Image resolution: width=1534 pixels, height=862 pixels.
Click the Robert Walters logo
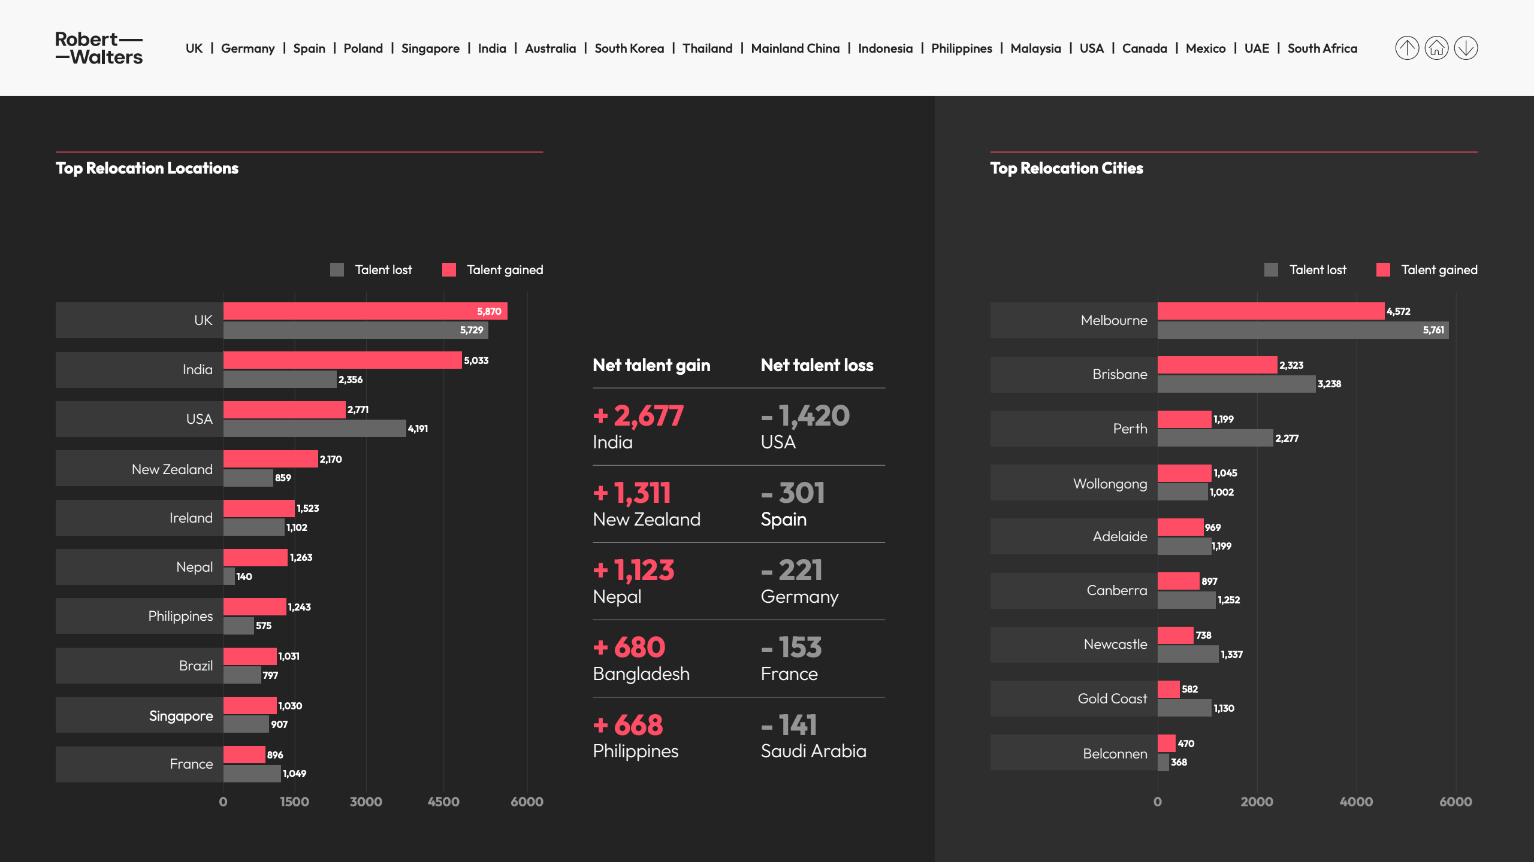99,48
